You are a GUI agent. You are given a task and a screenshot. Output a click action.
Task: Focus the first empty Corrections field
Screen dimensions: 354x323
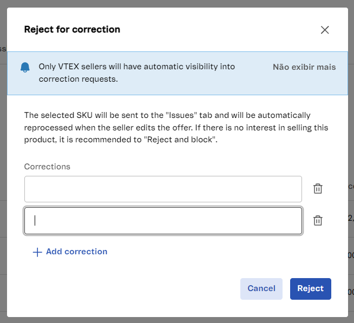[x=162, y=189]
